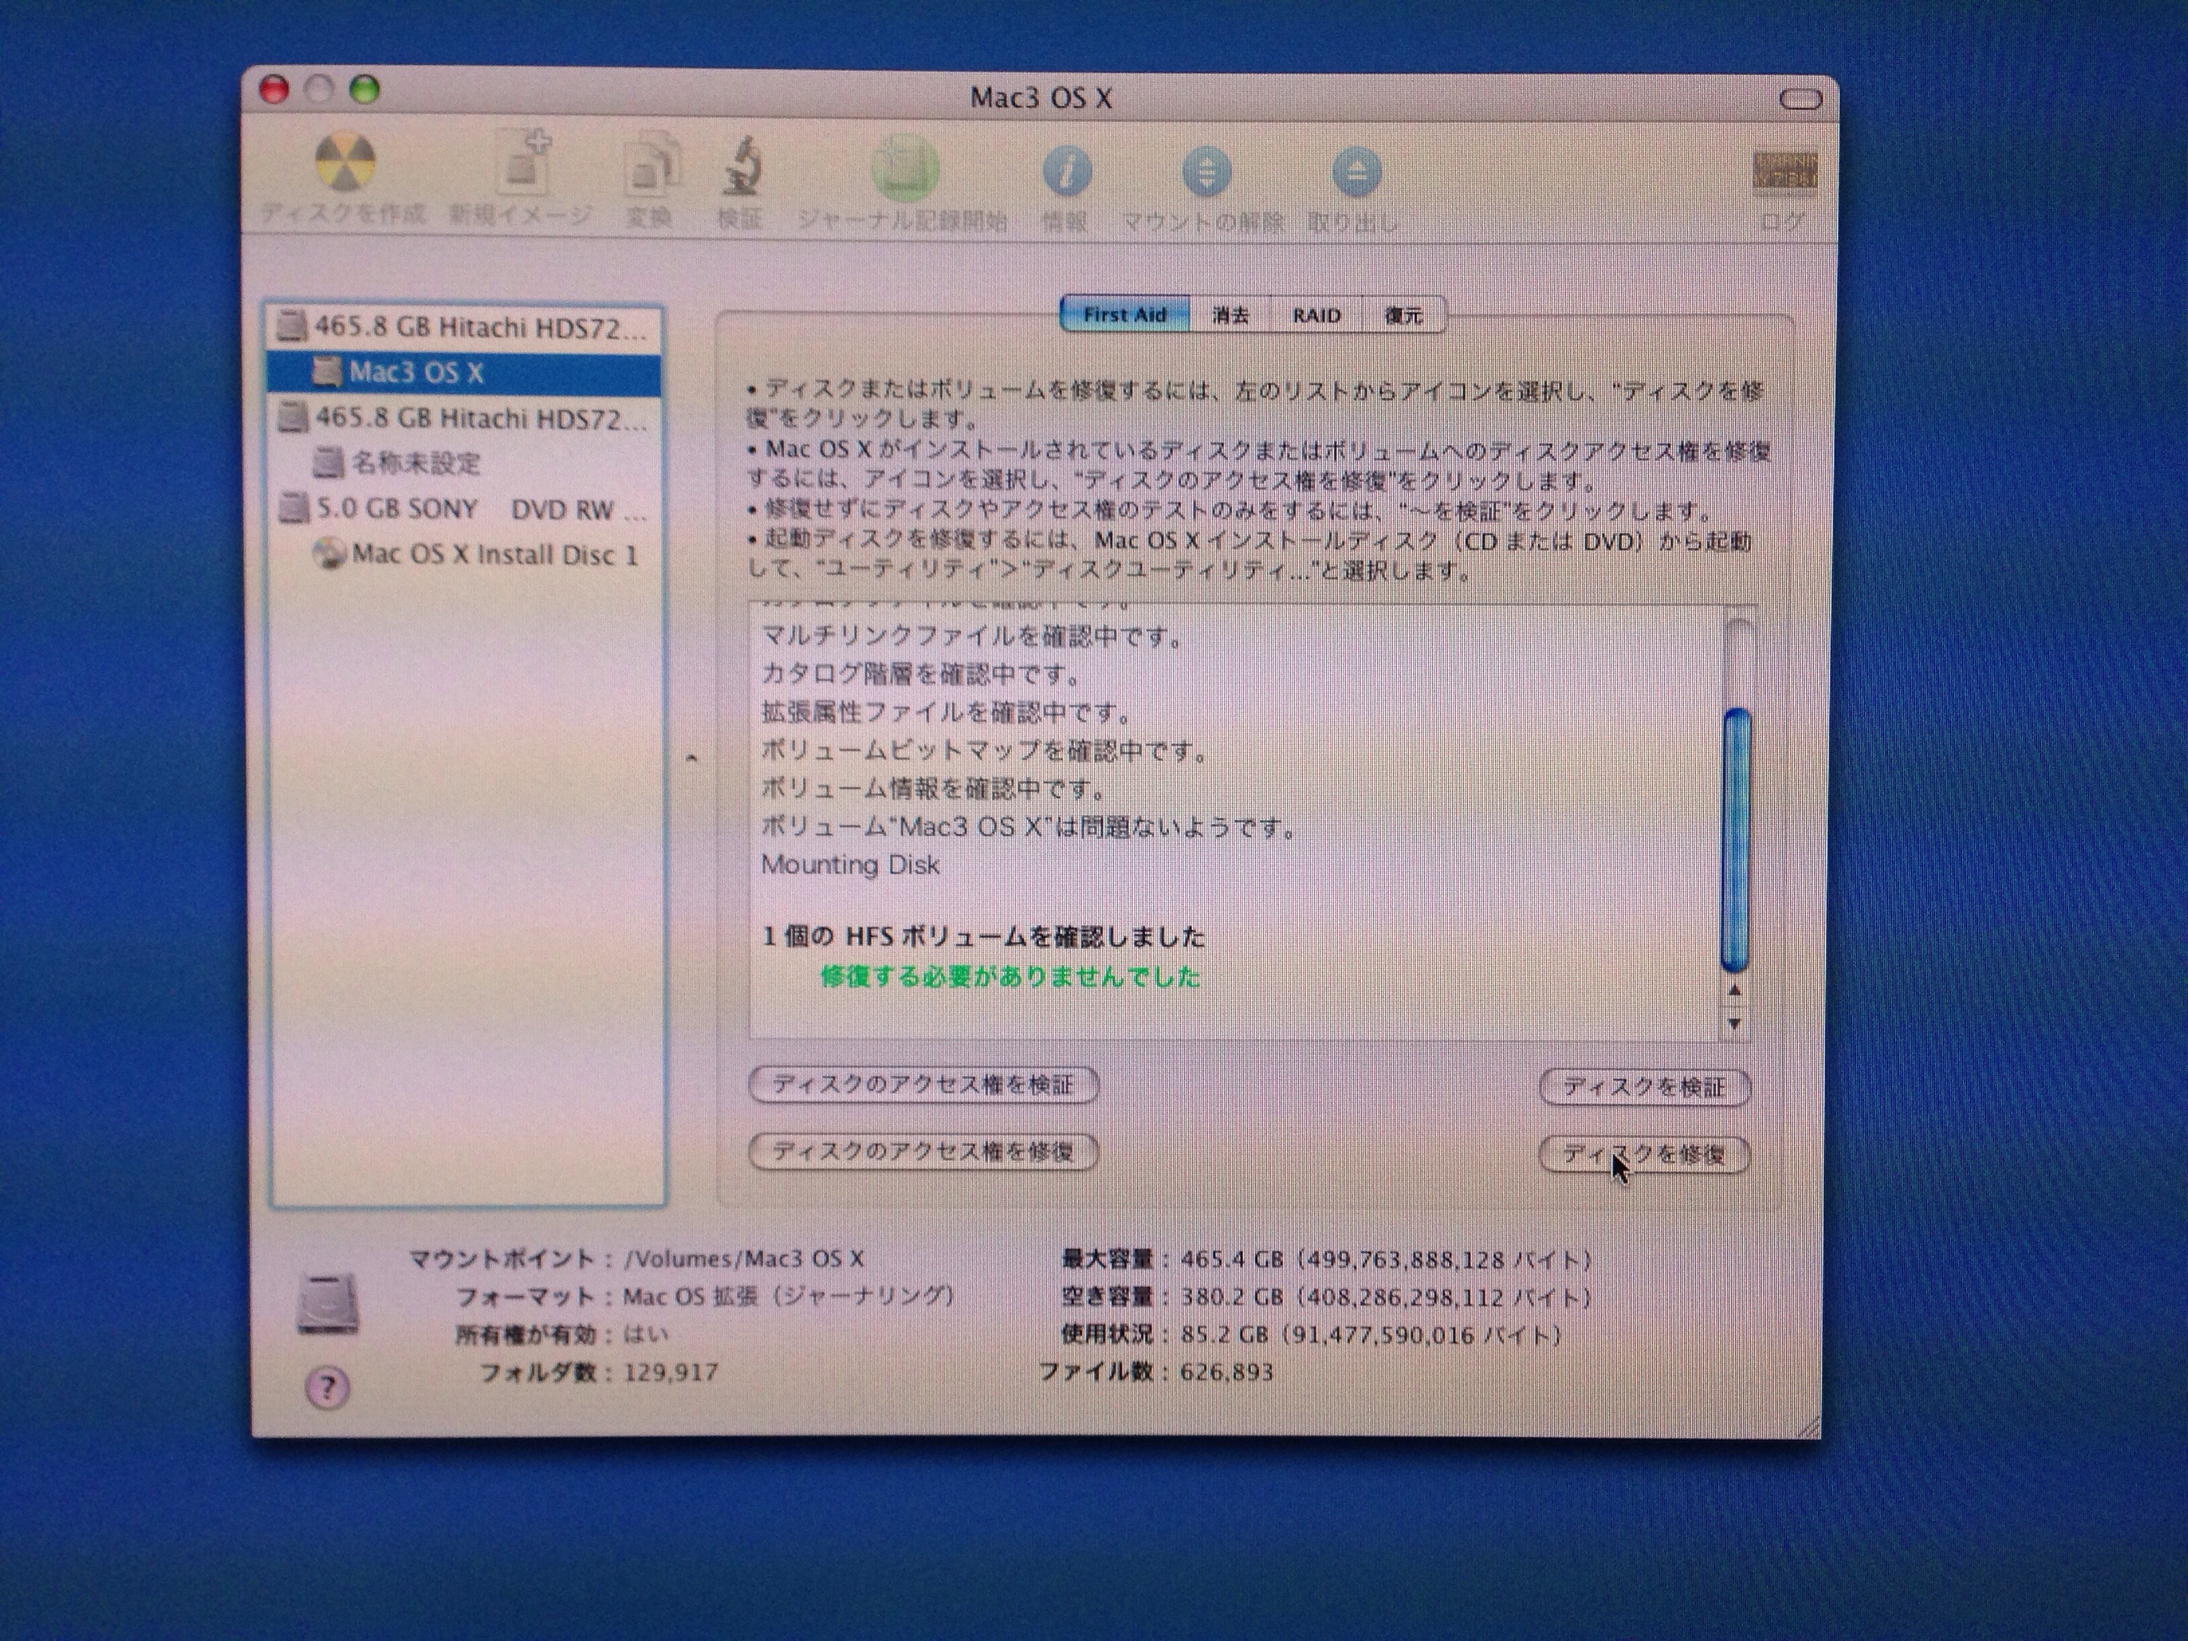2188x1641 pixels.
Task: Select the Mac3 OS X volume
Action: pos(464,373)
